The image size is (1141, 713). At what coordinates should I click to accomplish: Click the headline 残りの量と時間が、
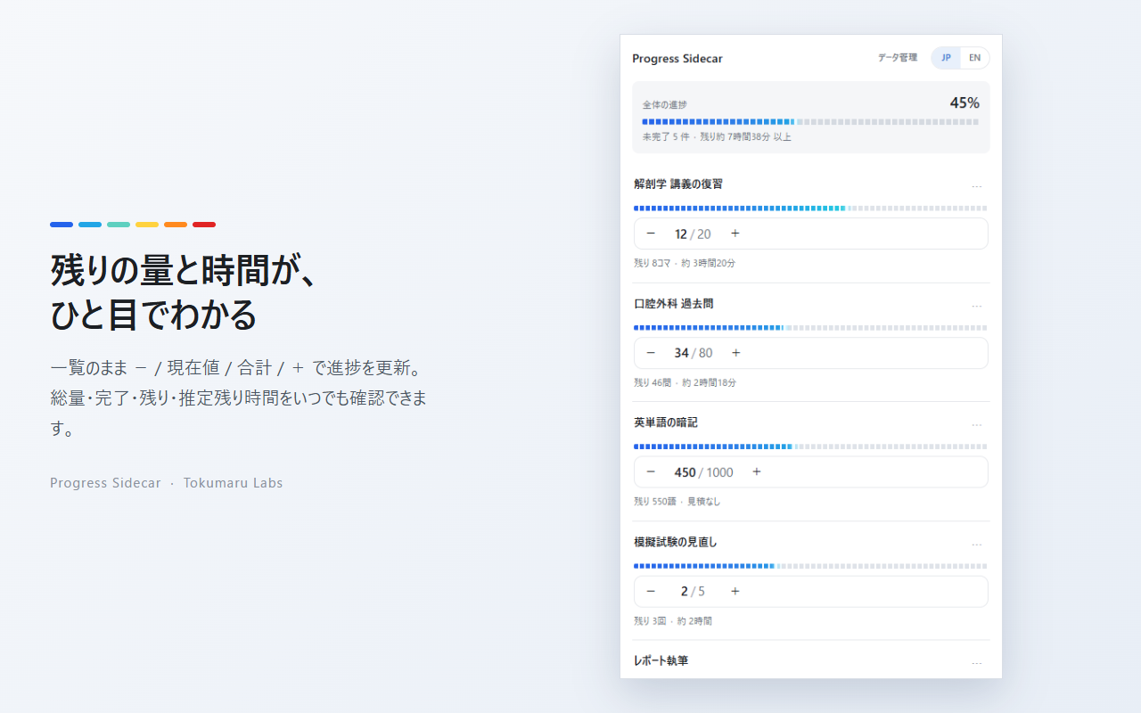184,270
